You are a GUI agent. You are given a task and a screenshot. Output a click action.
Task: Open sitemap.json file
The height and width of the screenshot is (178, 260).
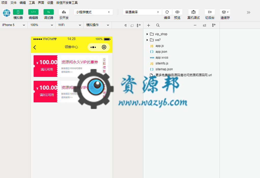164,69
